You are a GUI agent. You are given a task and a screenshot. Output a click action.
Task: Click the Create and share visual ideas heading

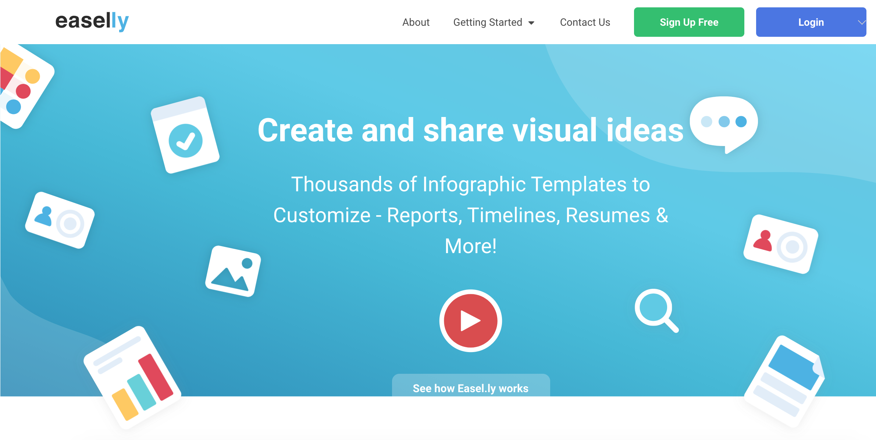click(470, 130)
